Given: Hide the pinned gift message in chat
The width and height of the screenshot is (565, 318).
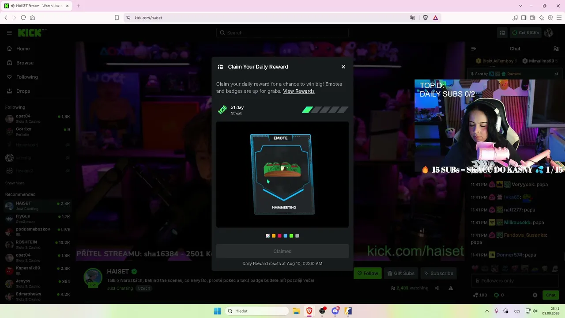Looking at the screenshot, I should pos(557,74).
